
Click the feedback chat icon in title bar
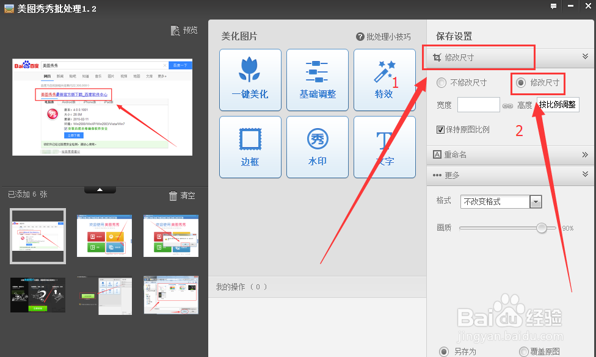[x=553, y=6]
